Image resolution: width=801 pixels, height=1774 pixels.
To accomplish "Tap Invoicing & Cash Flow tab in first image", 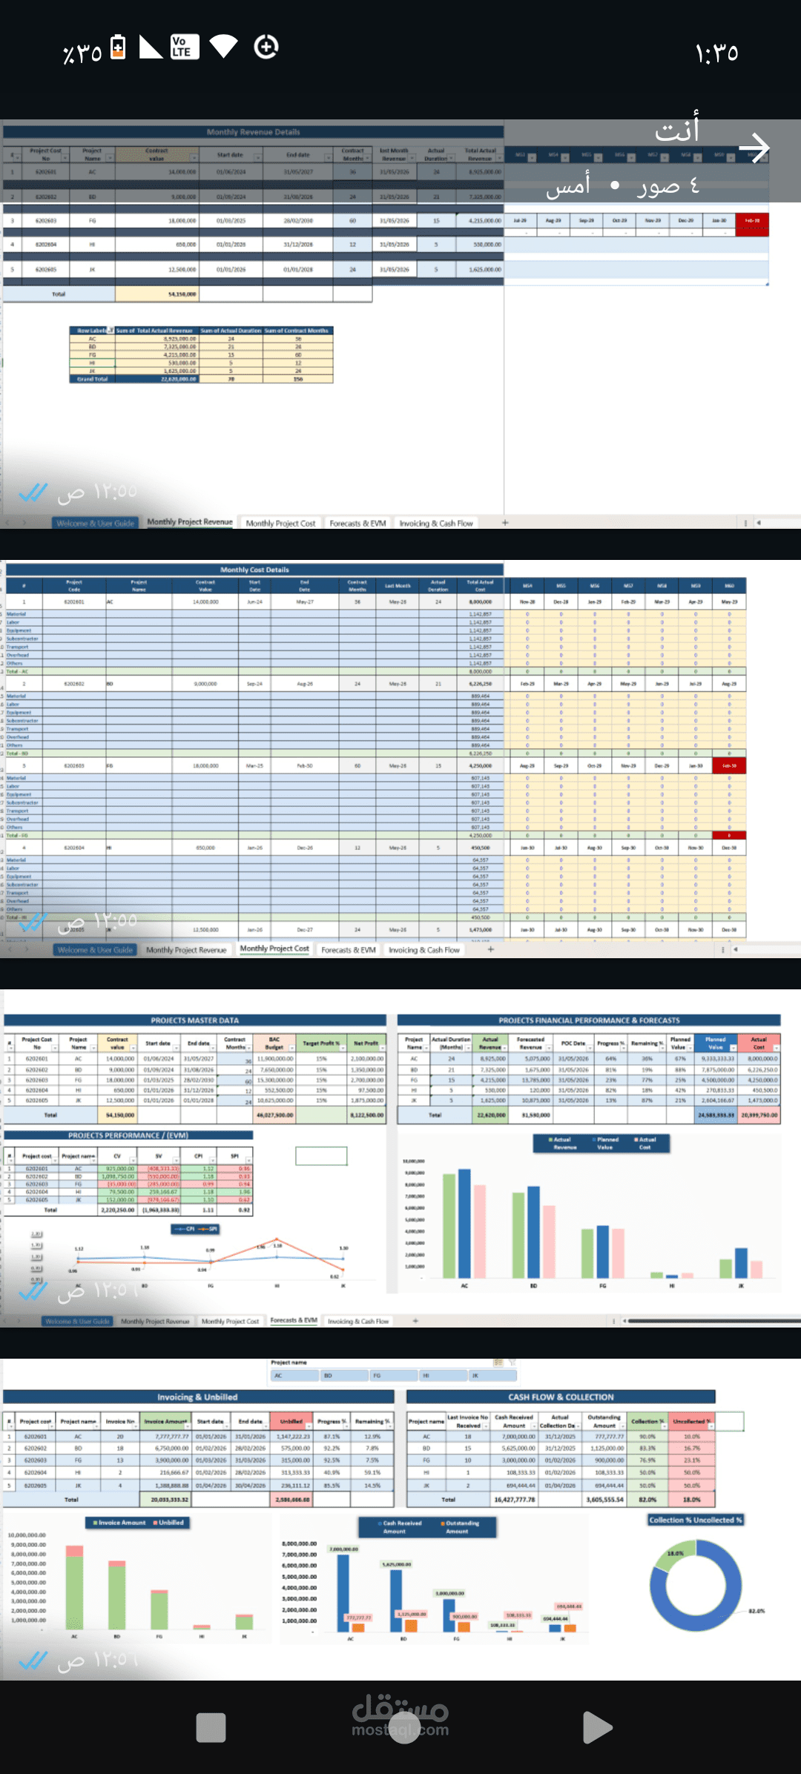I will (436, 523).
